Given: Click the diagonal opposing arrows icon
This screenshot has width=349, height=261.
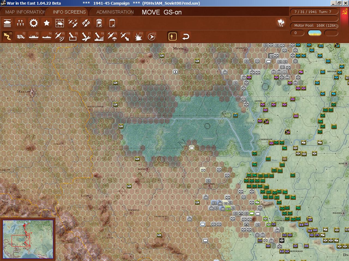Looking at the screenshot, I should 86,23.
